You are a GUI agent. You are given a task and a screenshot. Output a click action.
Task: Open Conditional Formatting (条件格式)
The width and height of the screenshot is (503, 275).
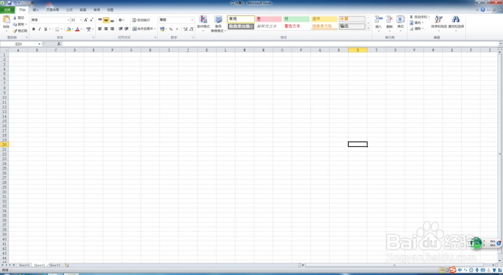pyautogui.click(x=203, y=23)
